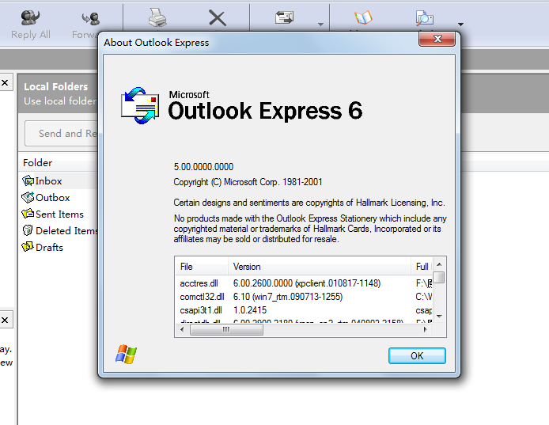Click the File column header
549x425 pixels.
(202, 267)
